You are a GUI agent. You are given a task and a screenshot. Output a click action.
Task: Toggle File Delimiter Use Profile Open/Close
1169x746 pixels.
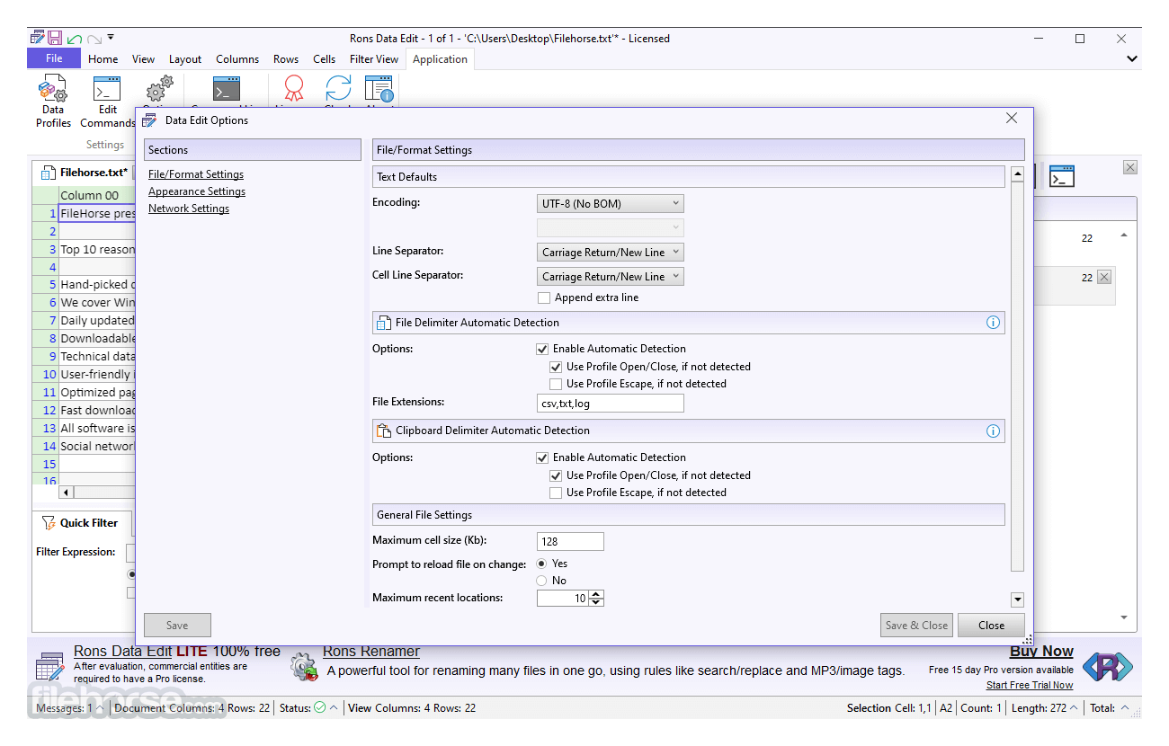click(556, 367)
